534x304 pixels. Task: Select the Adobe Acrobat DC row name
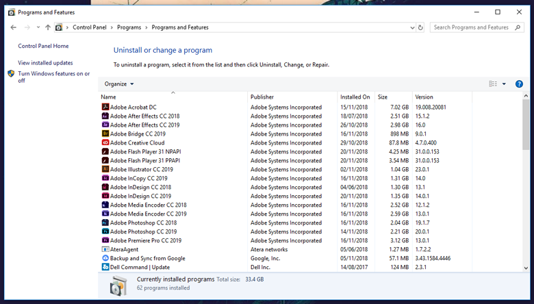[x=133, y=107]
